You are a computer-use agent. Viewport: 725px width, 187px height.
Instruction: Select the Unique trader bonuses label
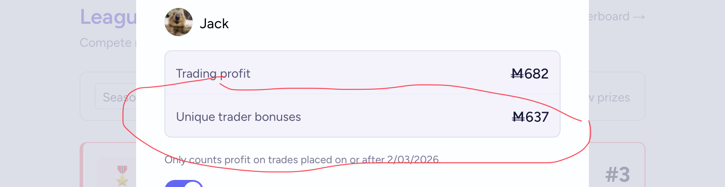238,117
